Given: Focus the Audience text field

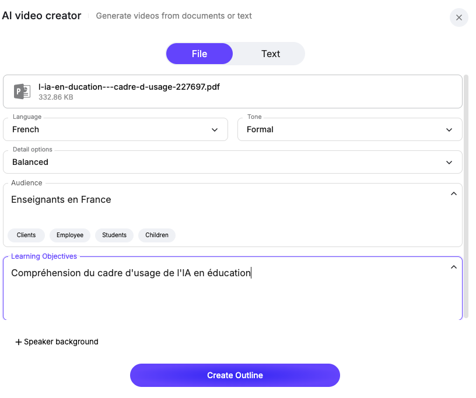Looking at the screenshot, I should click(x=222, y=200).
